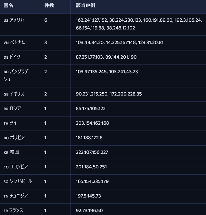The image size is (206, 215).
Task: Select the VN ベトナム country cell
Action: click(14, 42)
